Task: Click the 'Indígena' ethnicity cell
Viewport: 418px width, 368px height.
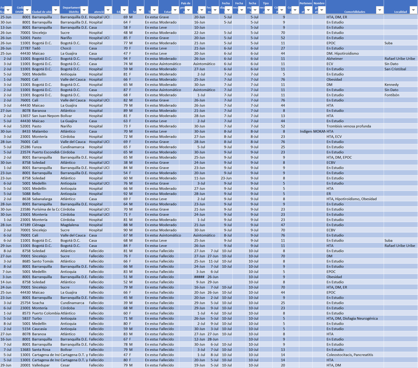Action: 306,131
